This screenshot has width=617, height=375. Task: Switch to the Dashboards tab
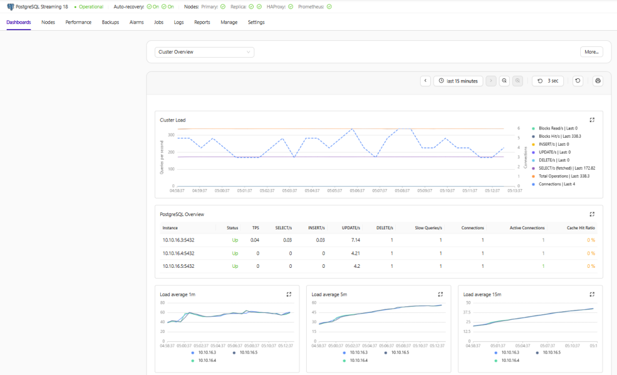[19, 22]
